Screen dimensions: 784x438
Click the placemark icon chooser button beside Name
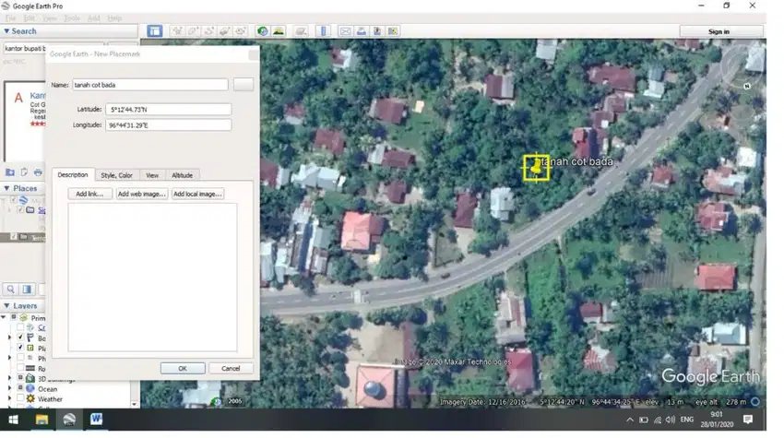[x=243, y=85]
